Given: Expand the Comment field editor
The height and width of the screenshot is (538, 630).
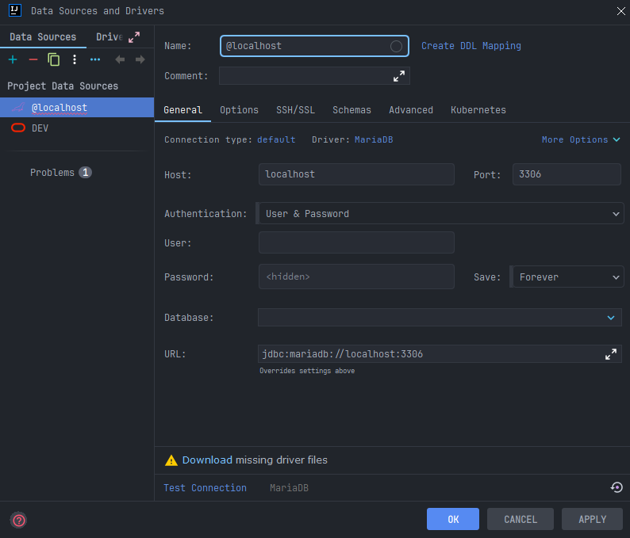Looking at the screenshot, I should coord(399,76).
